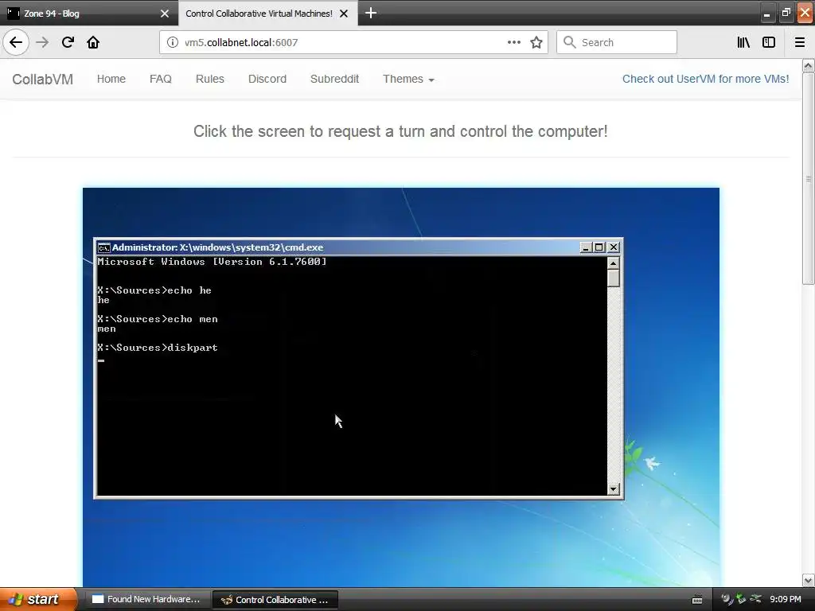Click the CollabVM brand link
Screen dimensions: 815x611
tap(43, 79)
